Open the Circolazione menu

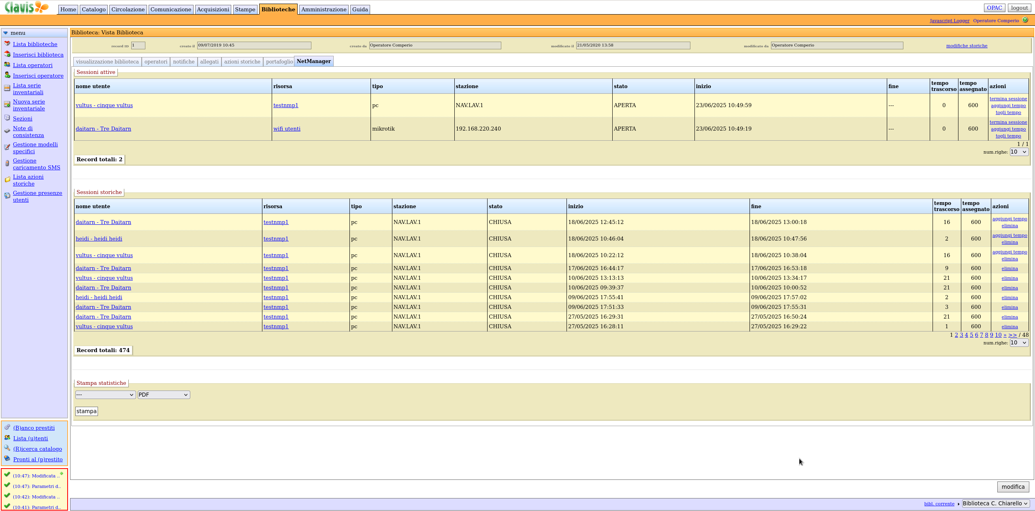pyautogui.click(x=128, y=9)
